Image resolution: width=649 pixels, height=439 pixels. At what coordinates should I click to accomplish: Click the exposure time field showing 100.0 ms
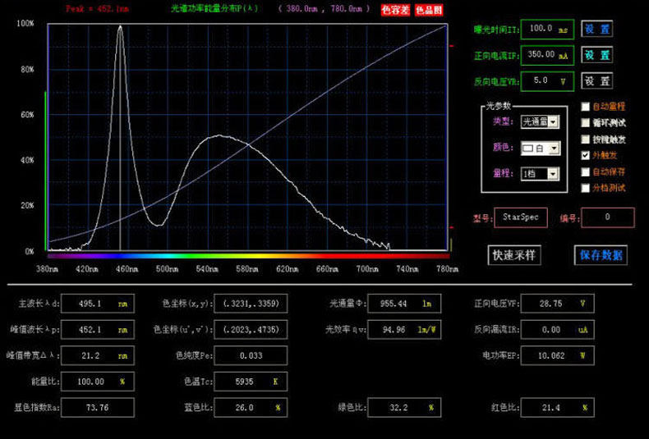click(546, 29)
